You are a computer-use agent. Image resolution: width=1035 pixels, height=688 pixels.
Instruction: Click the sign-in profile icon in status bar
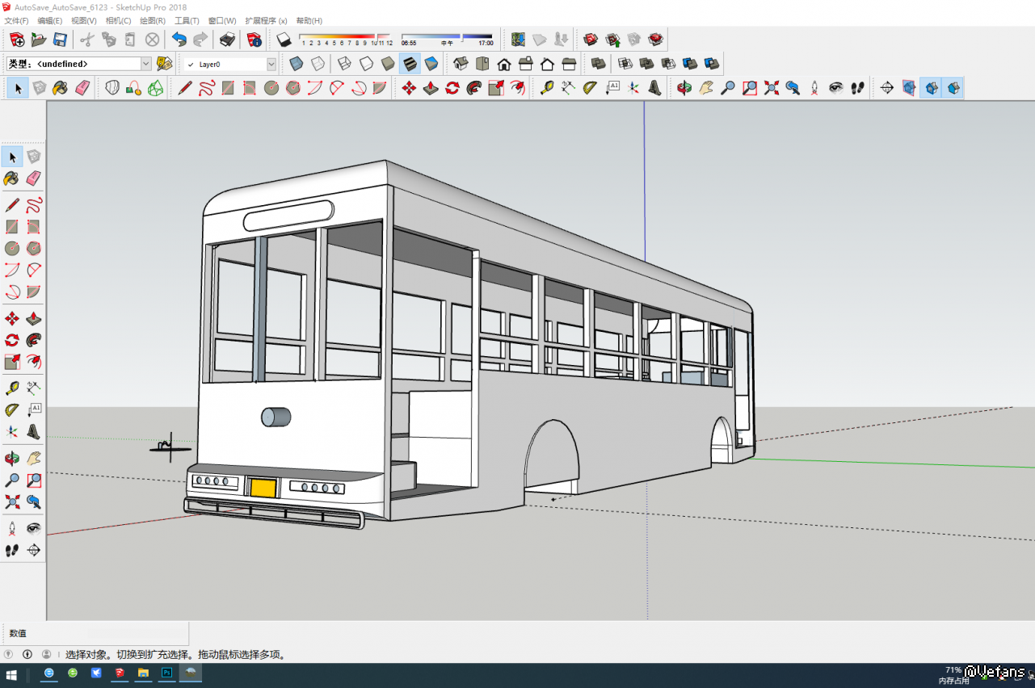click(46, 654)
